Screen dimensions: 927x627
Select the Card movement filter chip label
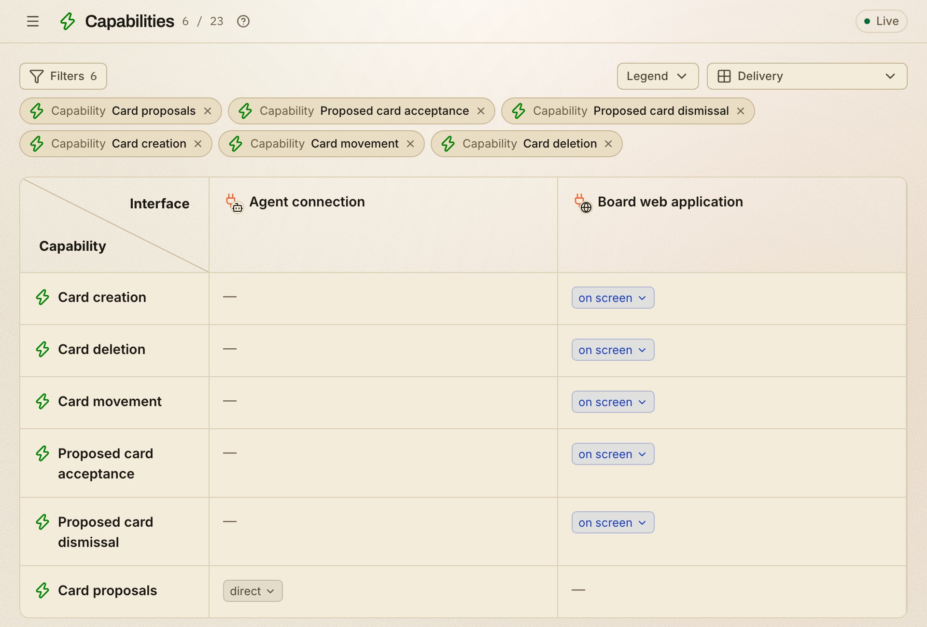(x=355, y=144)
